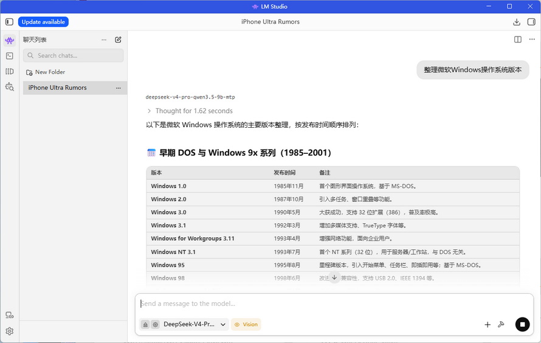
Task: Open model settings gear beside model name
Action: [x=156, y=324]
